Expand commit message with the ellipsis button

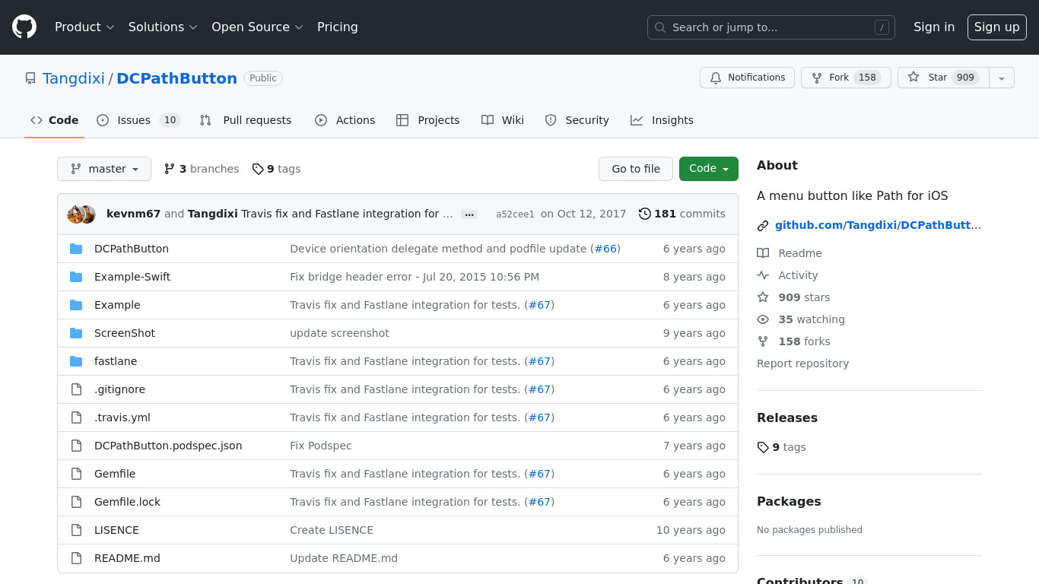tap(469, 214)
